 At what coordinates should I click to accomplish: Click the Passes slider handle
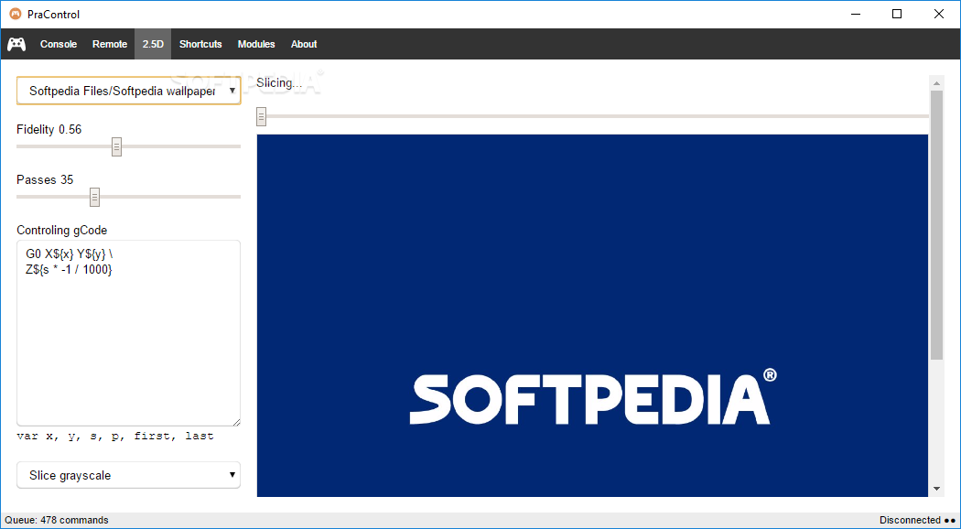(94, 197)
